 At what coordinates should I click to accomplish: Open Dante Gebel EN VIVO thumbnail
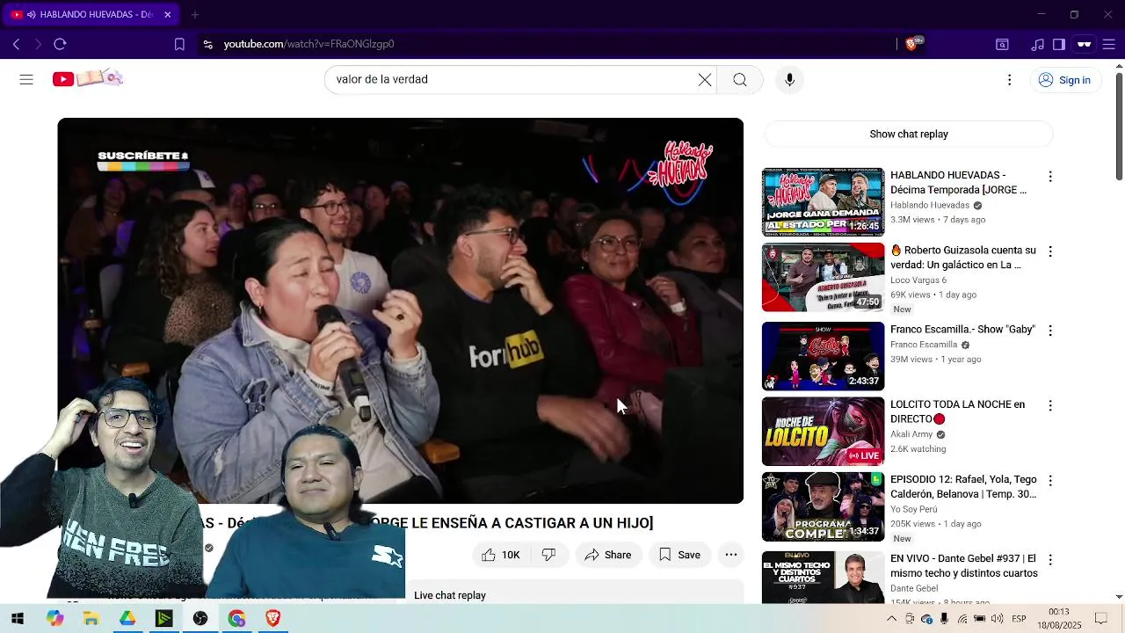coord(823,577)
